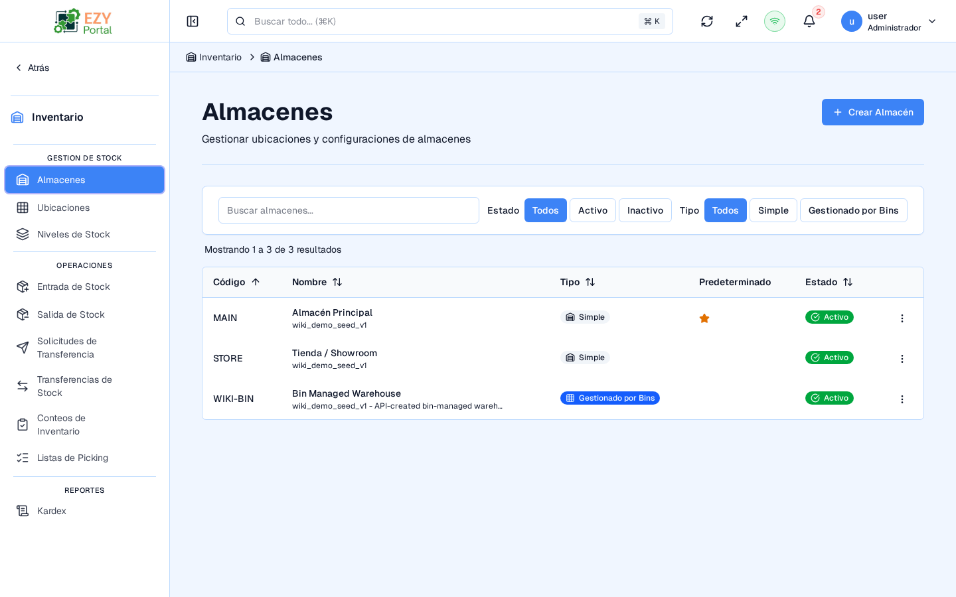
Task: Click the user avatar circle
Action: pos(852,21)
